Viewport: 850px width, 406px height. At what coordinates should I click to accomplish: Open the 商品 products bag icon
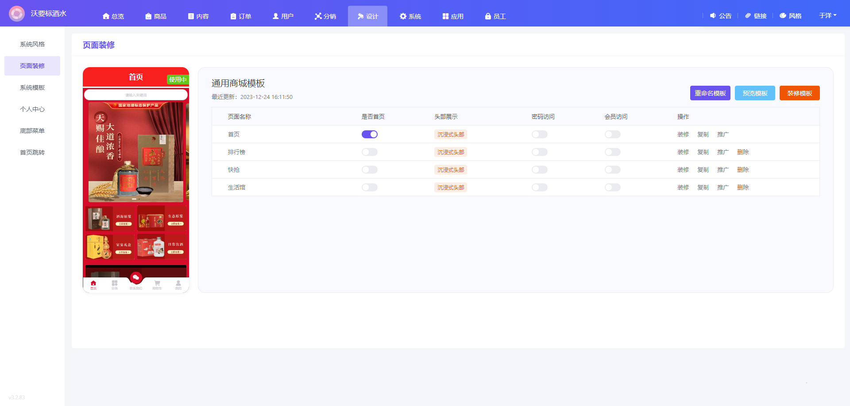[x=148, y=16]
